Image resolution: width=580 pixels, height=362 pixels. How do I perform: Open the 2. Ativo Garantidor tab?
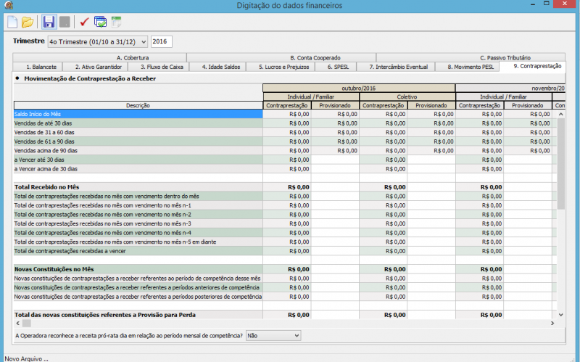pos(96,67)
